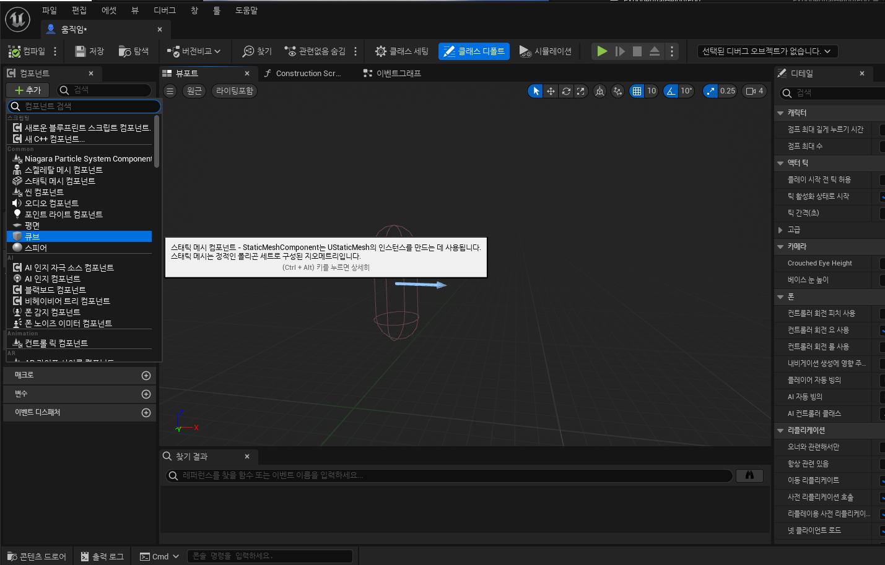Open the 버전비교 diff dropdown
Viewport: 885px width, 565px height.
pos(194,51)
